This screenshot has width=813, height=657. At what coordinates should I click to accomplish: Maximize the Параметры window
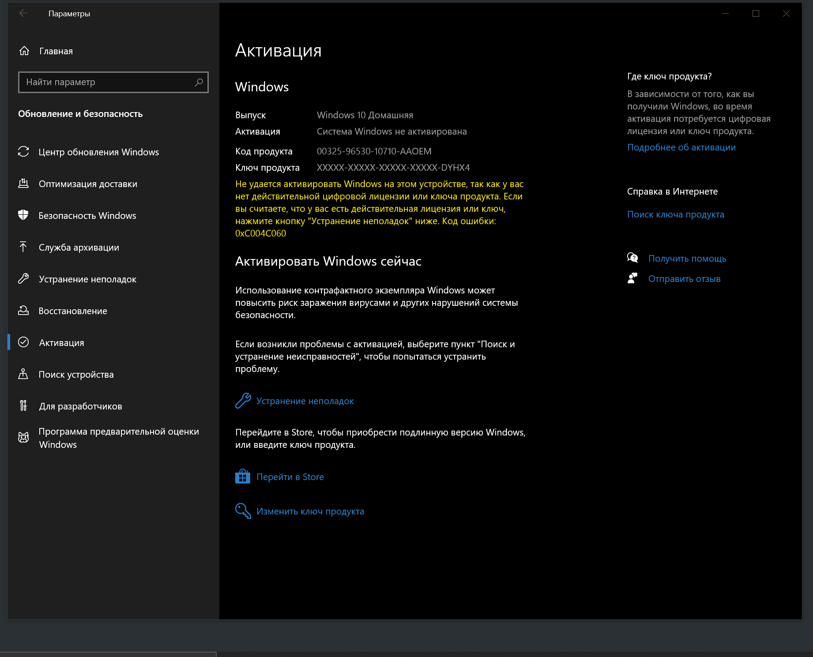756,13
